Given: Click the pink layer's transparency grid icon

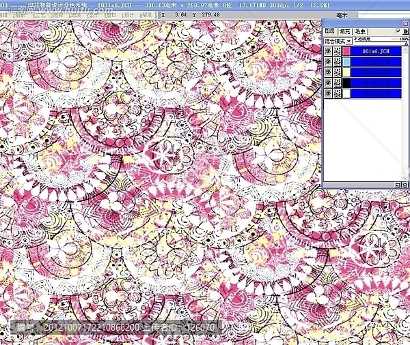Looking at the screenshot, I should (338, 51).
